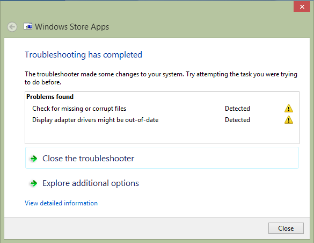Click the back arrow button
Image resolution: width=314 pixels, height=243 pixels.
pos(12,27)
